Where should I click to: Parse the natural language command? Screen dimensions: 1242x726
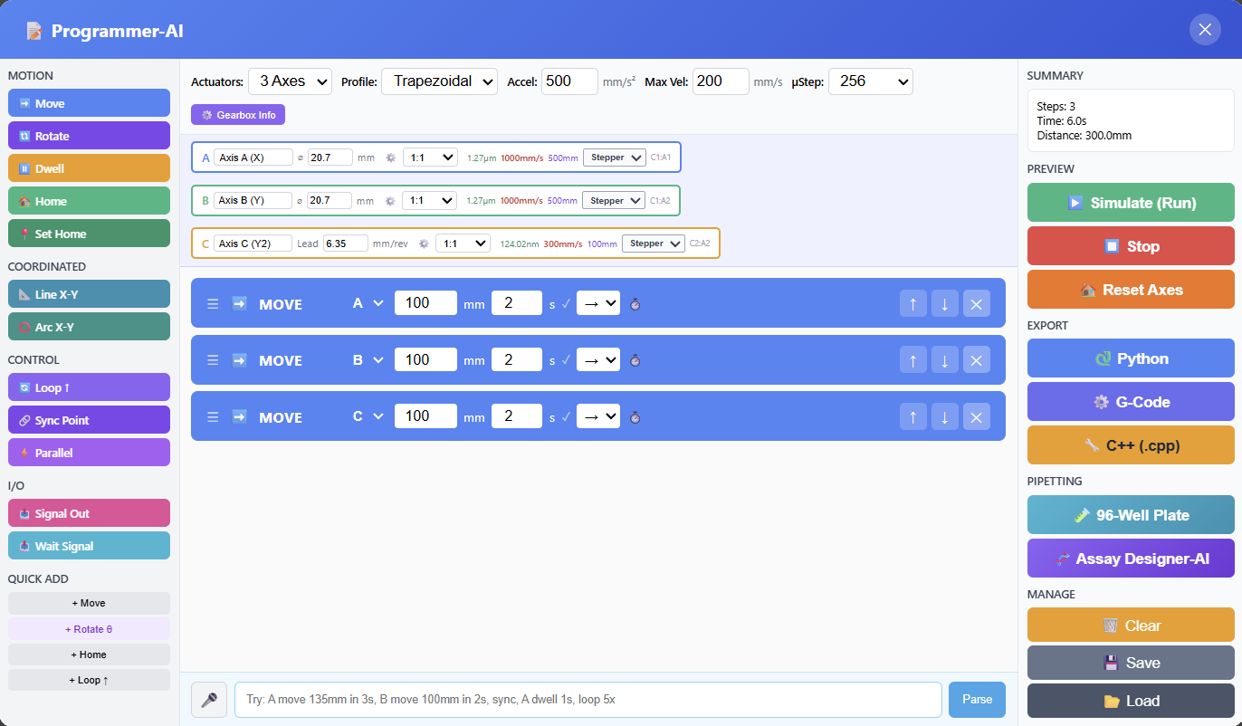click(x=977, y=699)
